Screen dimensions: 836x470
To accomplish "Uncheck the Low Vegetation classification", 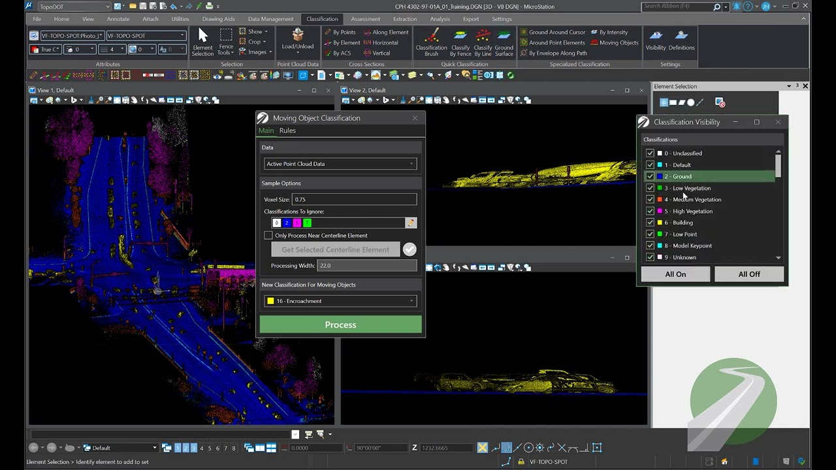I will click(650, 188).
